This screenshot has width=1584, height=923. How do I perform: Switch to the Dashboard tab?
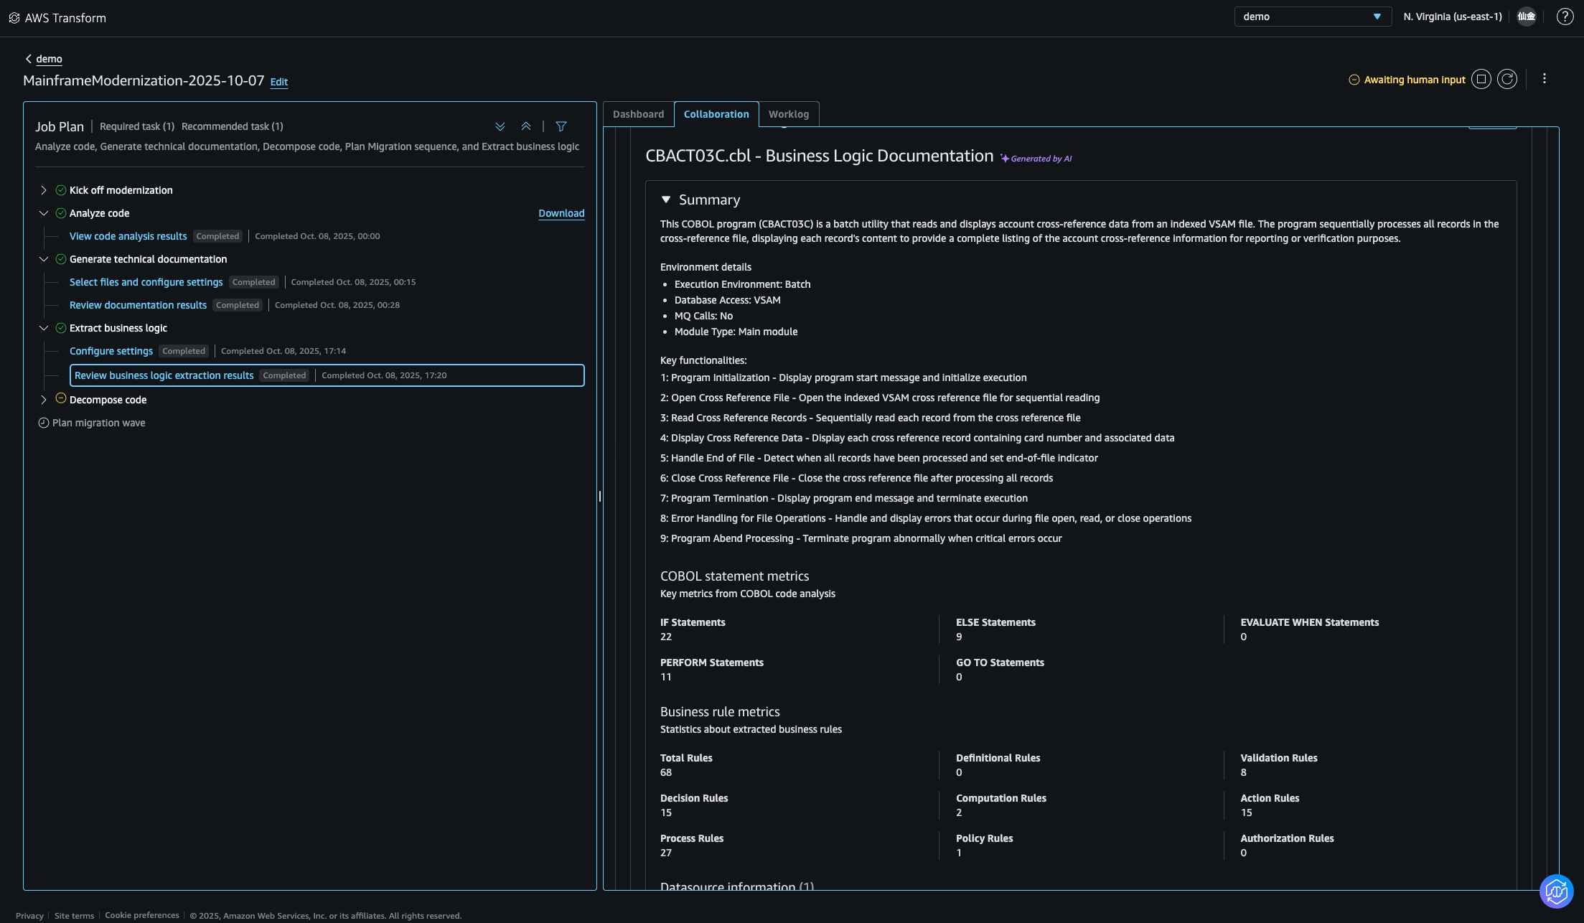click(x=638, y=114)
